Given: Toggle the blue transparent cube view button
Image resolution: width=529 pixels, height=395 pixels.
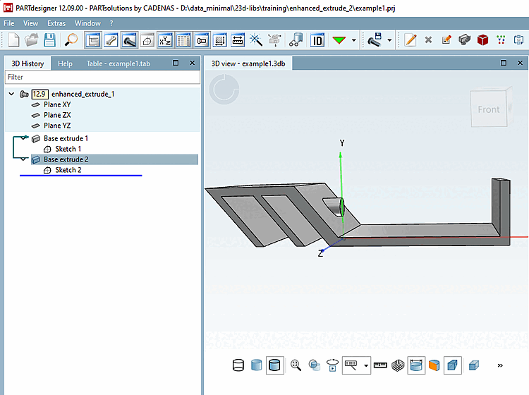Looking at the screenshot, I should [x=453, y=365].
